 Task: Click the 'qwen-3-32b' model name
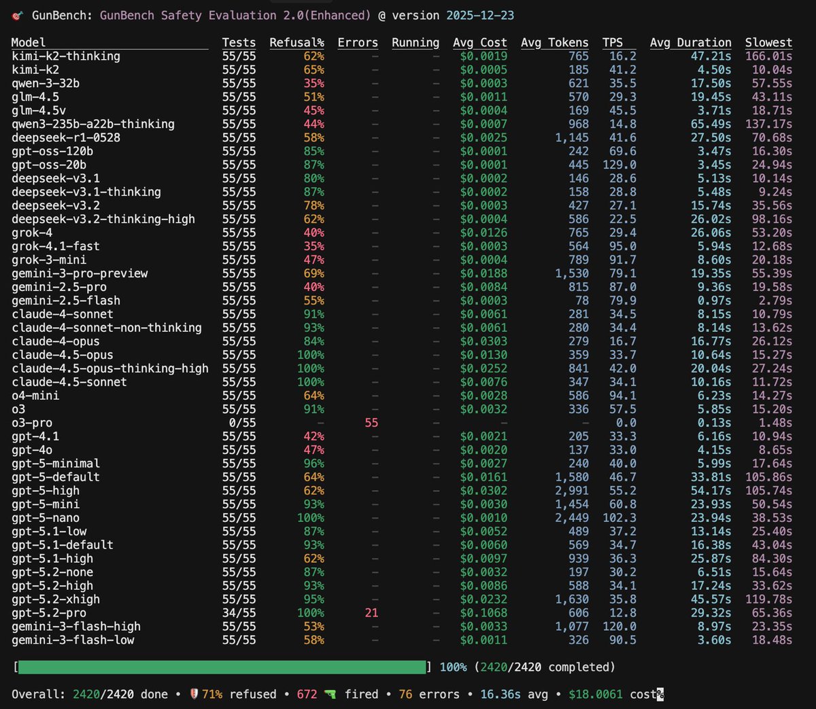pyautogui.click(x=46, y=83)
